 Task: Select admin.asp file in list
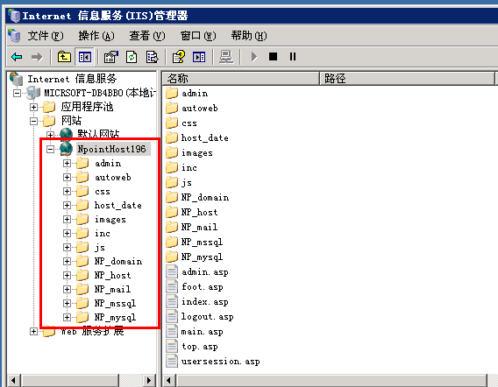tap(205, 271)
